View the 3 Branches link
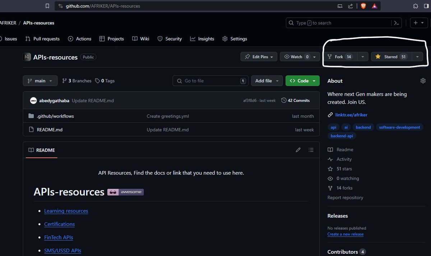 [x=77, y=81]
